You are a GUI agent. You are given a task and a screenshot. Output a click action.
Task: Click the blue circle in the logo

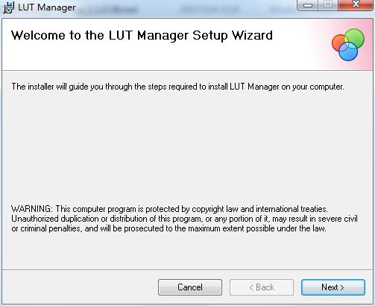[348, 51]
